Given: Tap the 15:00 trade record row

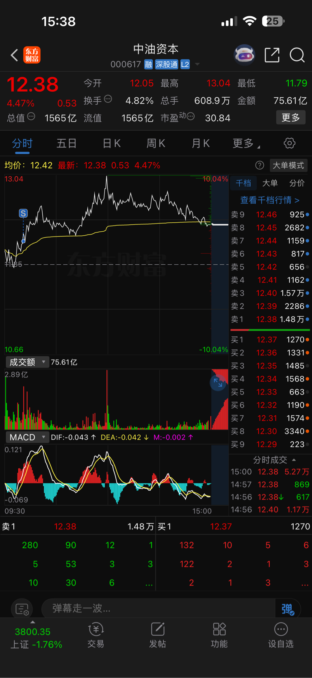Looking at the screenshot, I should coord(270,472).
